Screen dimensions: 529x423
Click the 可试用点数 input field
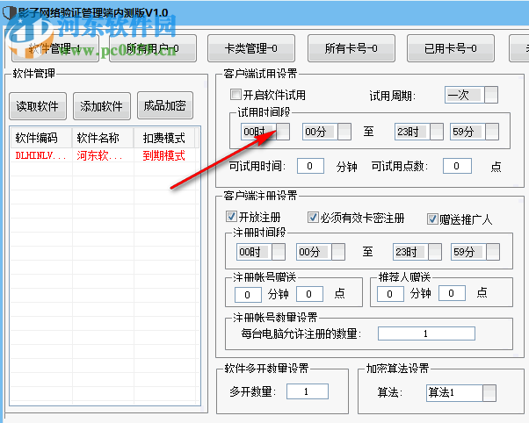(x=457, y=166)
